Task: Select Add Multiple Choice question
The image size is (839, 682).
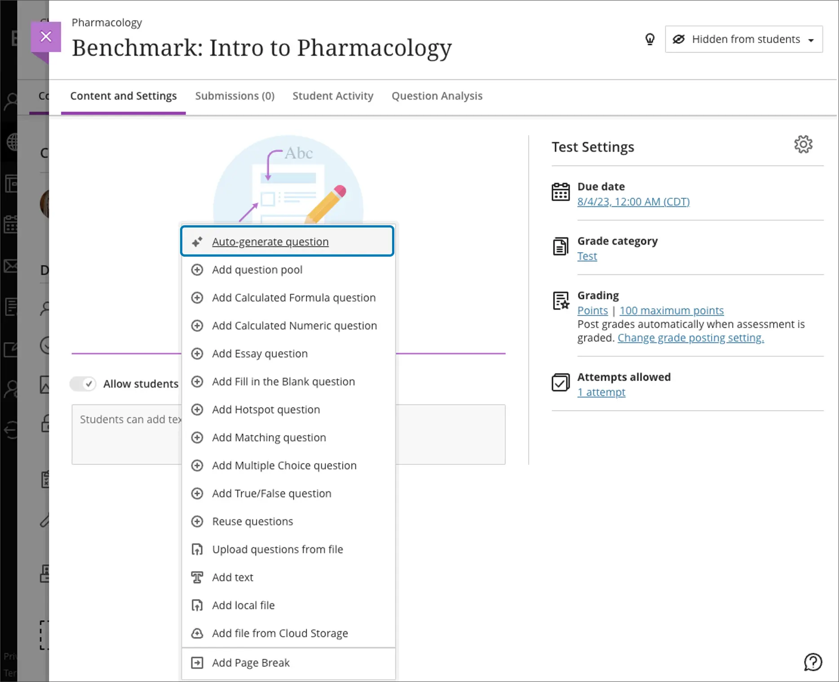Action: point(284,465)
